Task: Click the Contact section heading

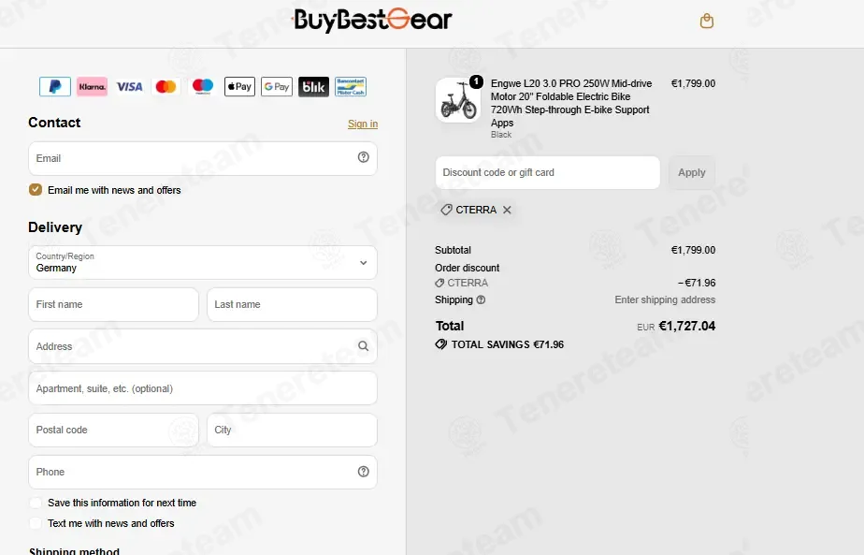Action: [x=54, y=123]
